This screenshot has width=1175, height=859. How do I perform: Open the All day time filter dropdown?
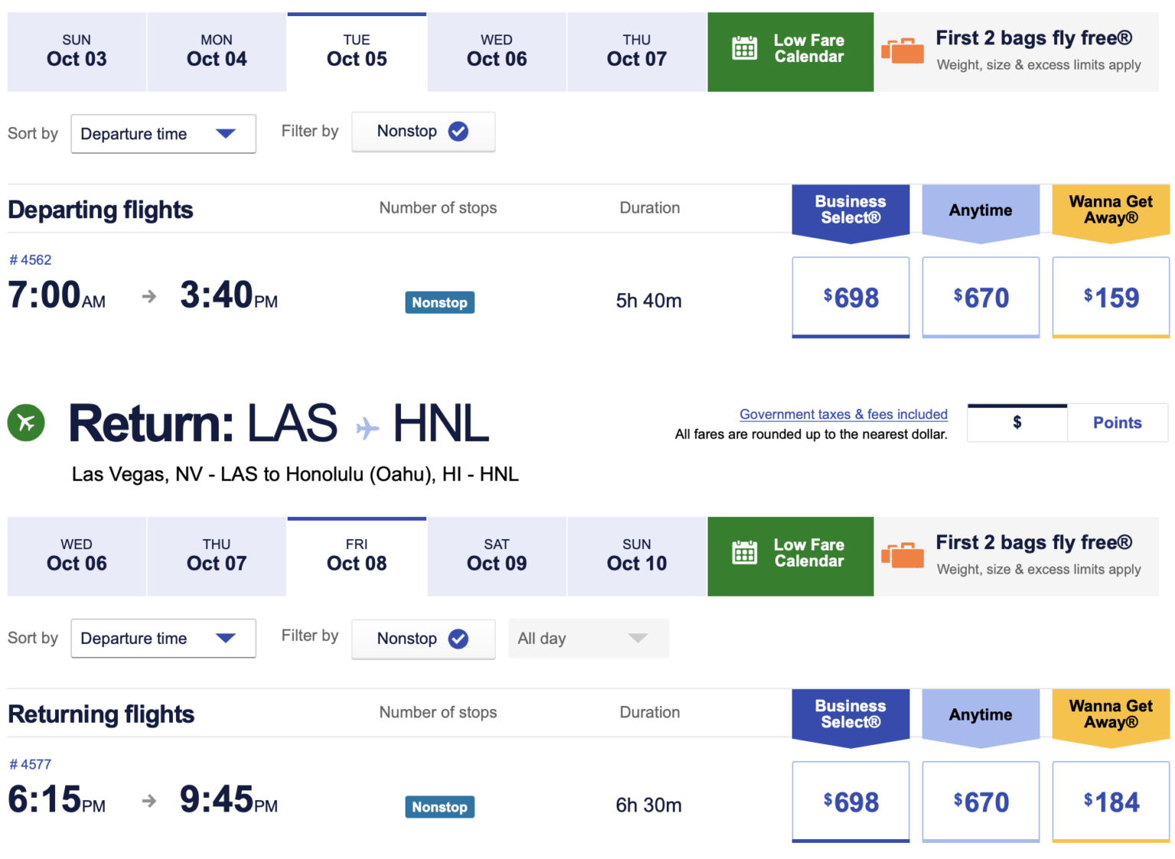[x=587, y=638]
